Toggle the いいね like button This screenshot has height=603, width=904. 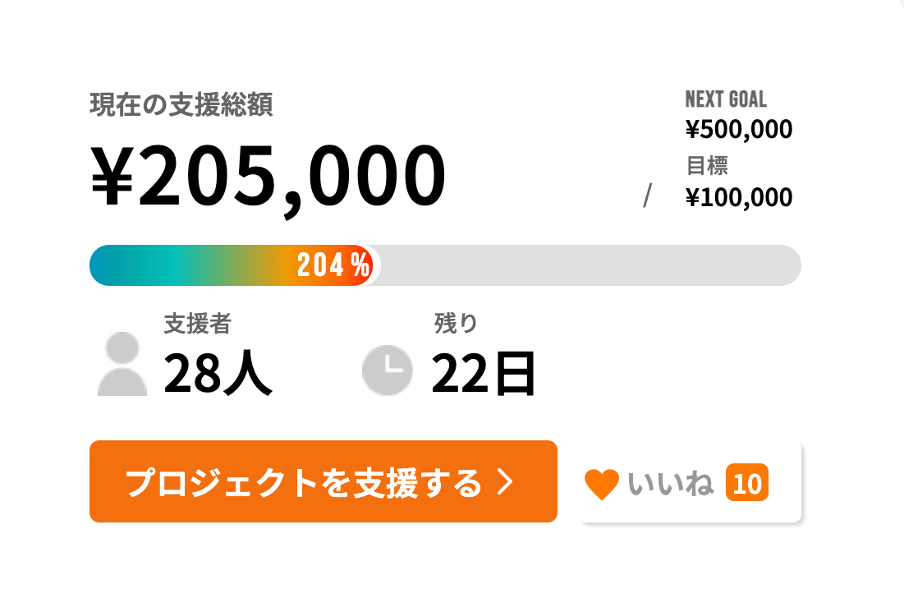[691, 482]
